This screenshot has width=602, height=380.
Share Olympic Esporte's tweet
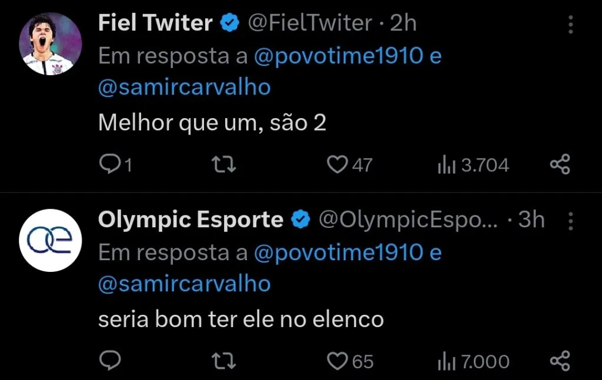[560, 361]
